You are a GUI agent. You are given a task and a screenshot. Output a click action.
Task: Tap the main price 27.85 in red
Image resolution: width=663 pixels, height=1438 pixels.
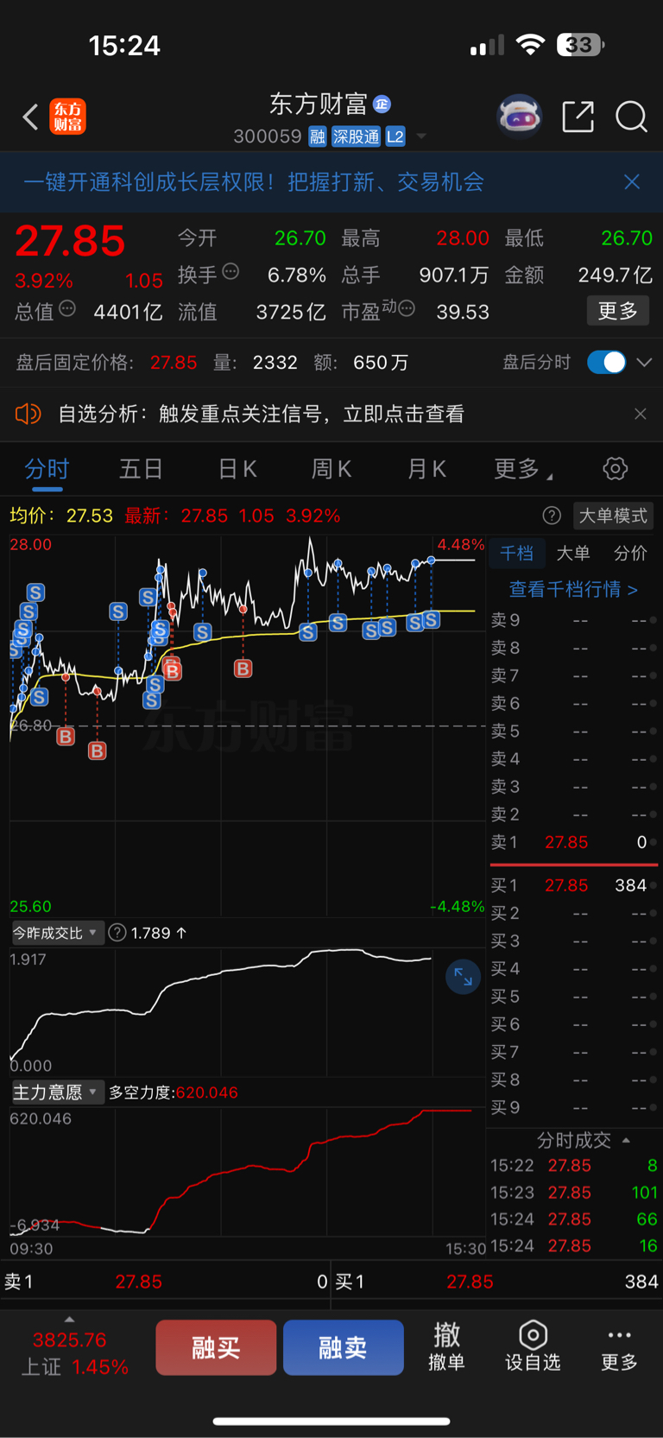(70, 240)
